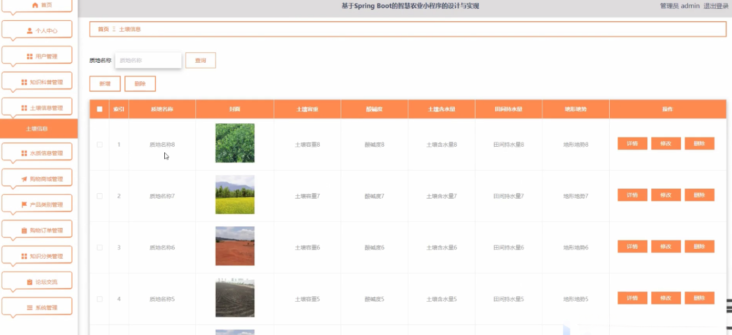Click the cell 田间持水量7

[509, 196]
